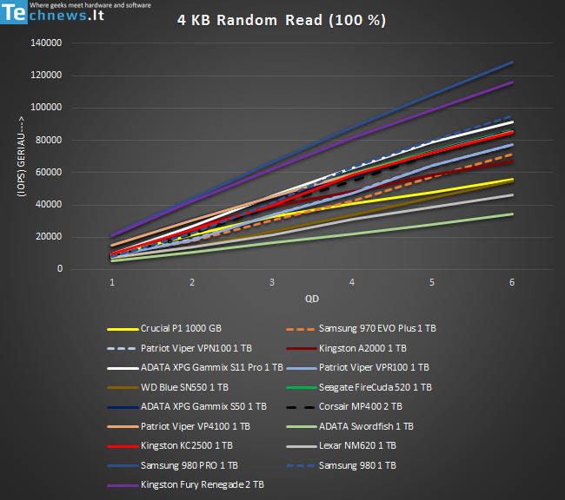Click the red Kingston KC2500 legend swatch
The width and height of the screenshot is (565, 500).
(123, 446)
